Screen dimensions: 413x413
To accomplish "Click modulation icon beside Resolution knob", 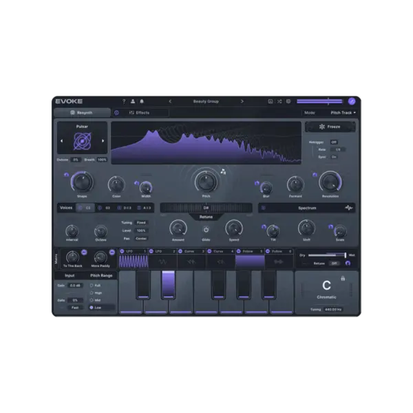I will (315, 175).
